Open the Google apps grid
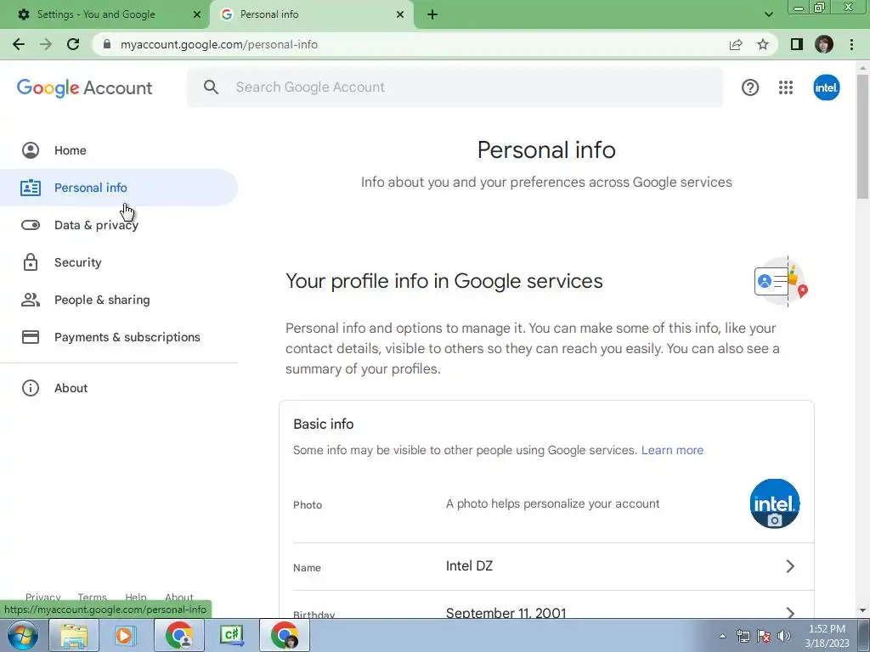This screenshot has height=652, width=870. click(786, 87)
